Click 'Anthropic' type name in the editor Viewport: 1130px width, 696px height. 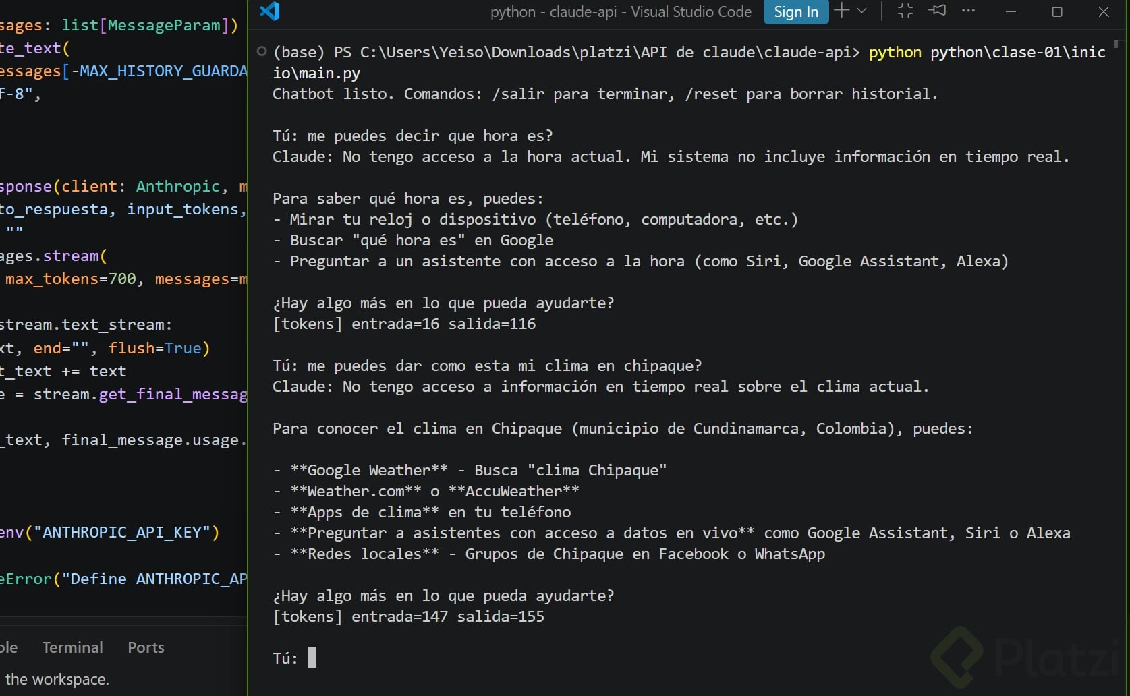[x=178, y=187]
